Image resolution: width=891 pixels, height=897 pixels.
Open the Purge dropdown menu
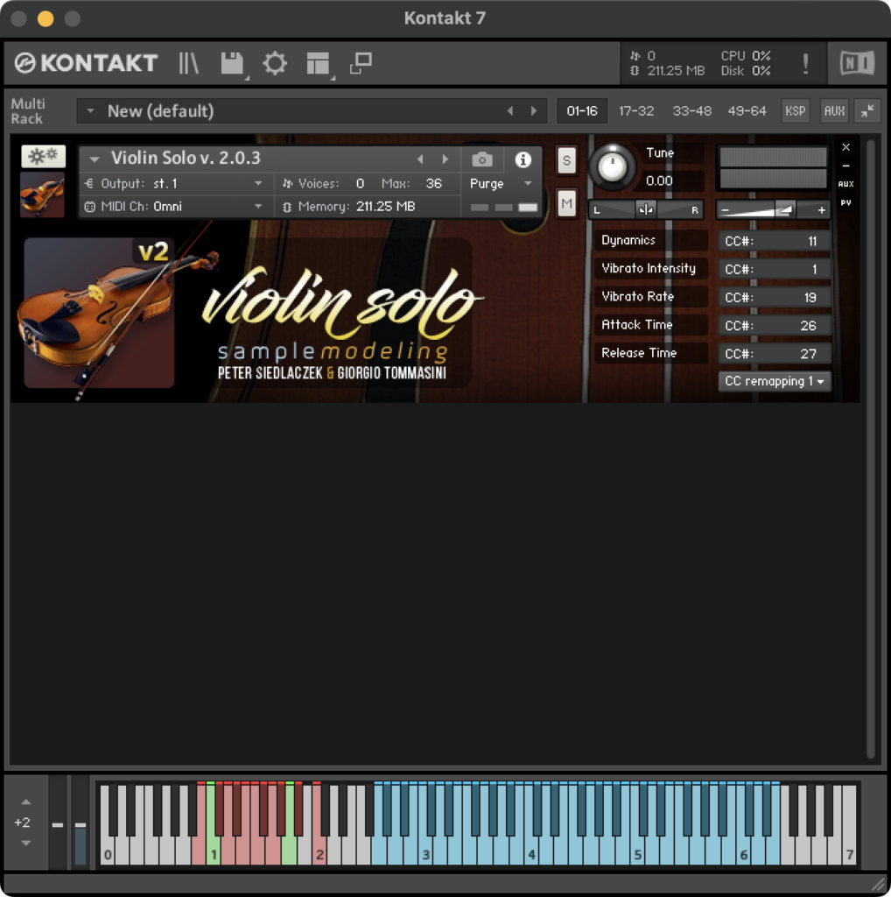point(501,184)
